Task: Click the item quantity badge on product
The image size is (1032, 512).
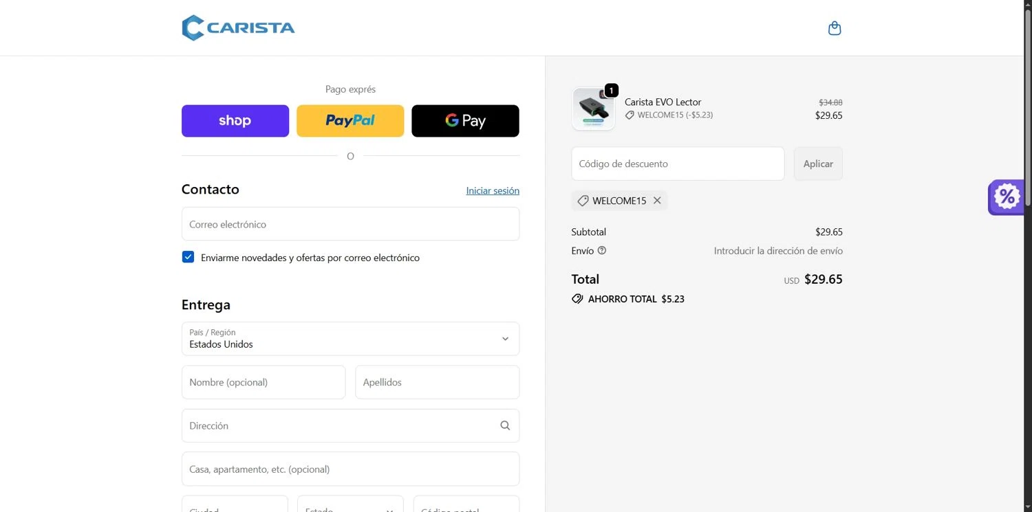Action: 611,91
